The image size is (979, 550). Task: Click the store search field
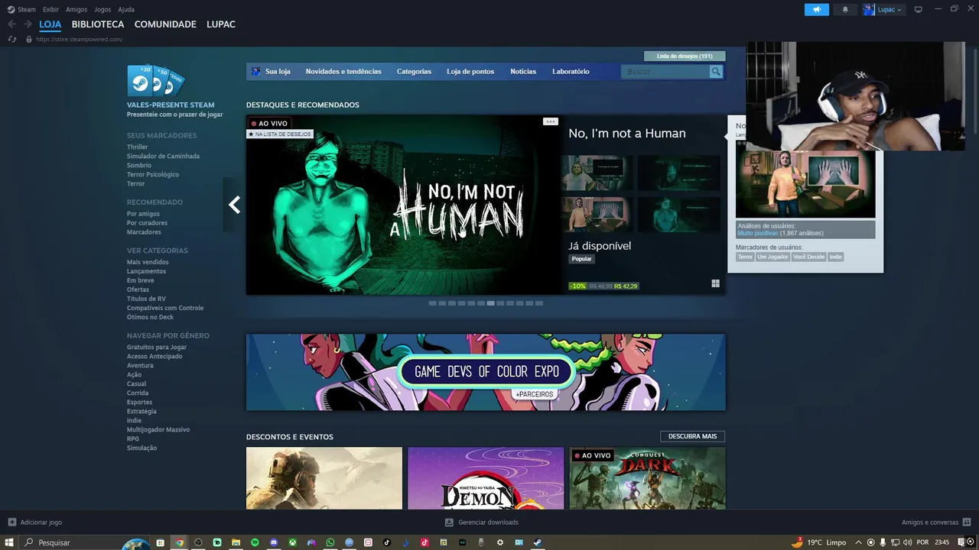coord(665,71)
